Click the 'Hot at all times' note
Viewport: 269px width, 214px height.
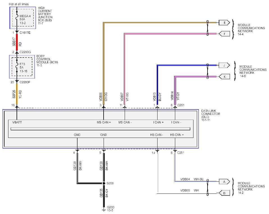click(19, 4)
